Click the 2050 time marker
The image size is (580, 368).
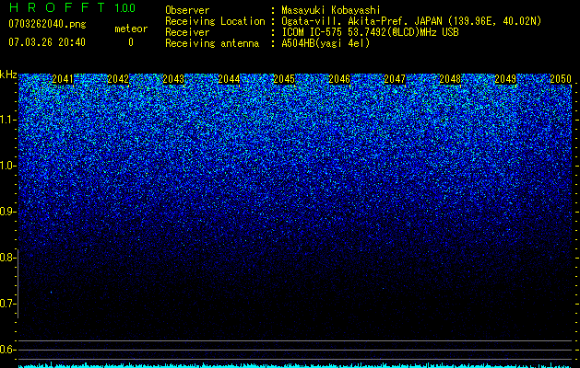pyautogui.click(x=561, y=79)
